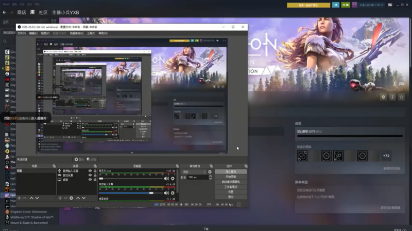412x231 pixels.
Task: Increase transition duration with up arrow
Action: pos(210,176)
